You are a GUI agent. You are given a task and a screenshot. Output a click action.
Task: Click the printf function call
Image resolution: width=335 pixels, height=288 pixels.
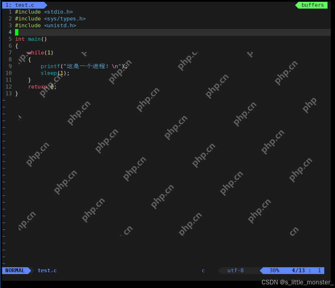pos(50,66)
